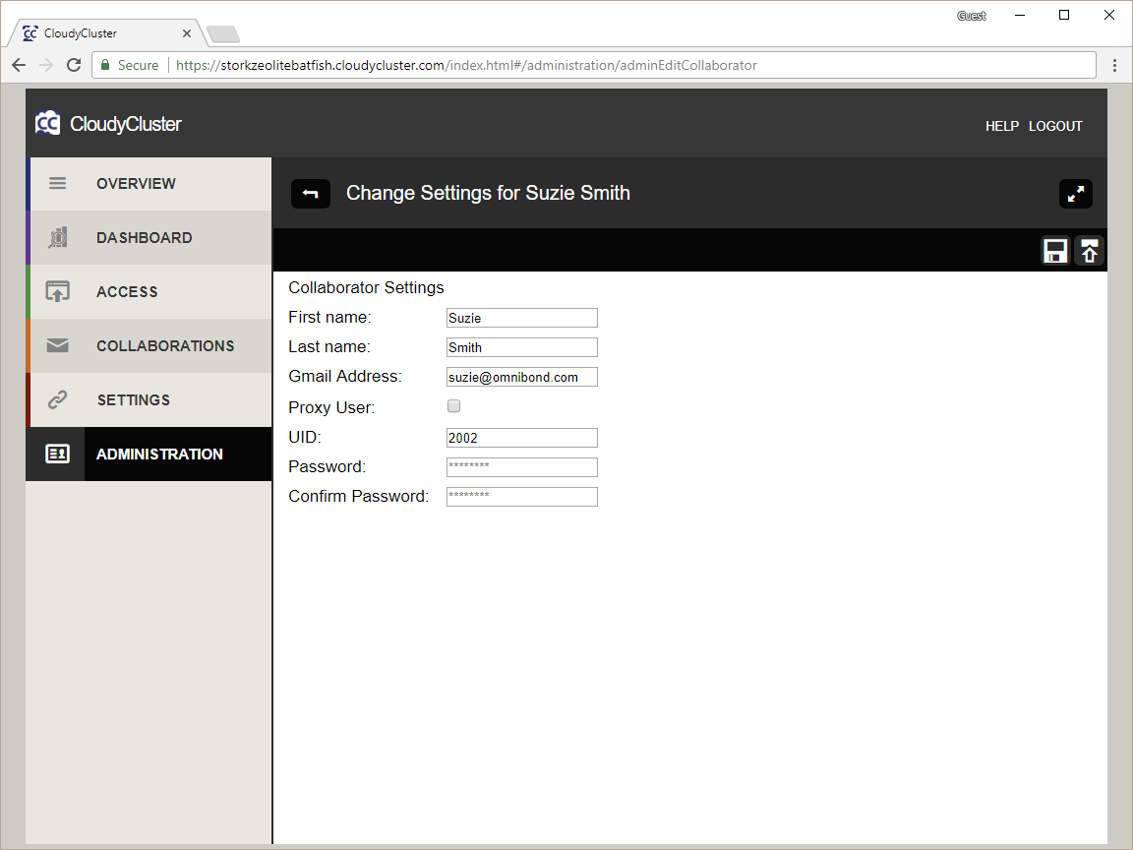Click the First name label
Screen dimensions: 1133x850
329,318
